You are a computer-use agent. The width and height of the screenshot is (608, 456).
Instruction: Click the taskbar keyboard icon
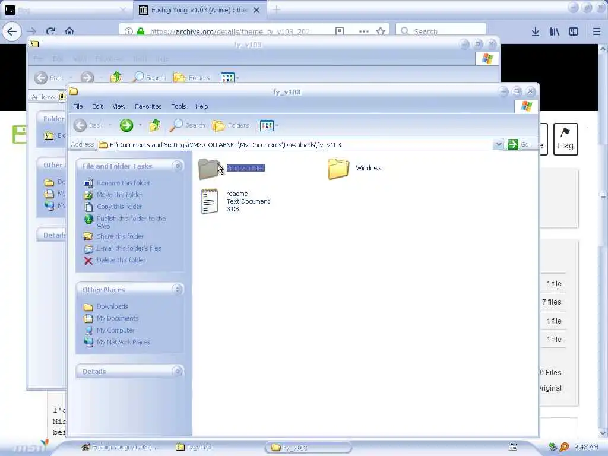[512, 448]
